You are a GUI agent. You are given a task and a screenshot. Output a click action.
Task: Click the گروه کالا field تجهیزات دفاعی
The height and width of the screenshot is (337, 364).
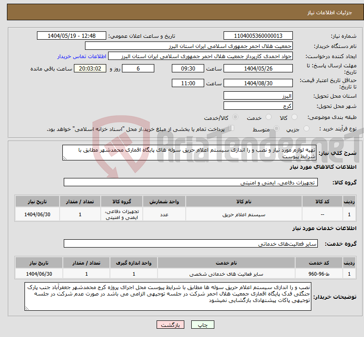tap(191, 182)
